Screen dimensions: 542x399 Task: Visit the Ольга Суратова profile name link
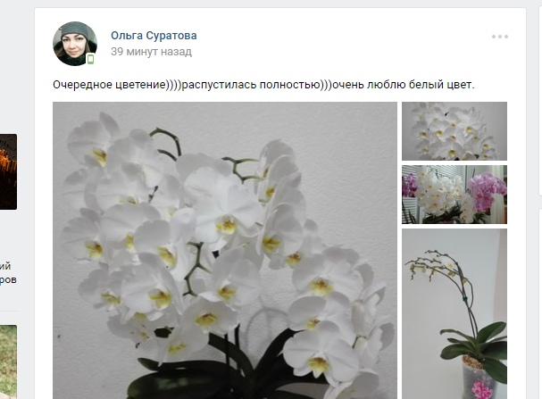(154, 36)
